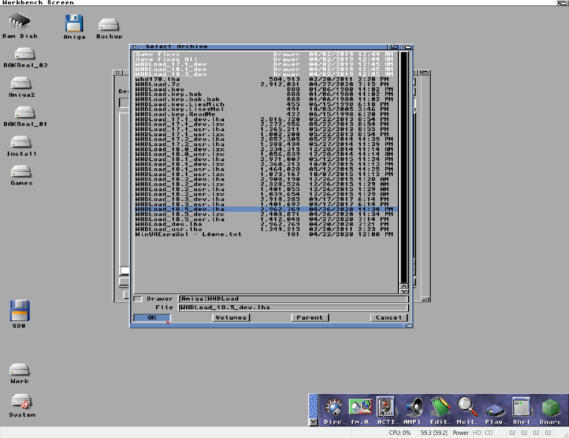This screenshot has height=438, width=569.
Task: Open the Game Fixes drawer
Action: point(266,55)
